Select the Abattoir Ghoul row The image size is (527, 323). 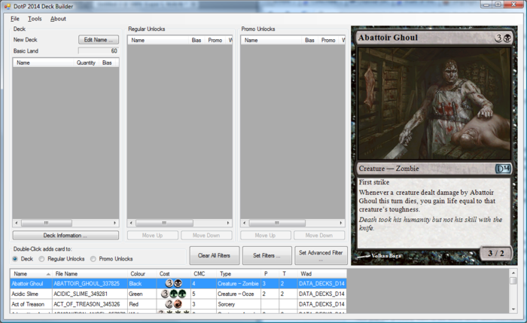(178, 283)
